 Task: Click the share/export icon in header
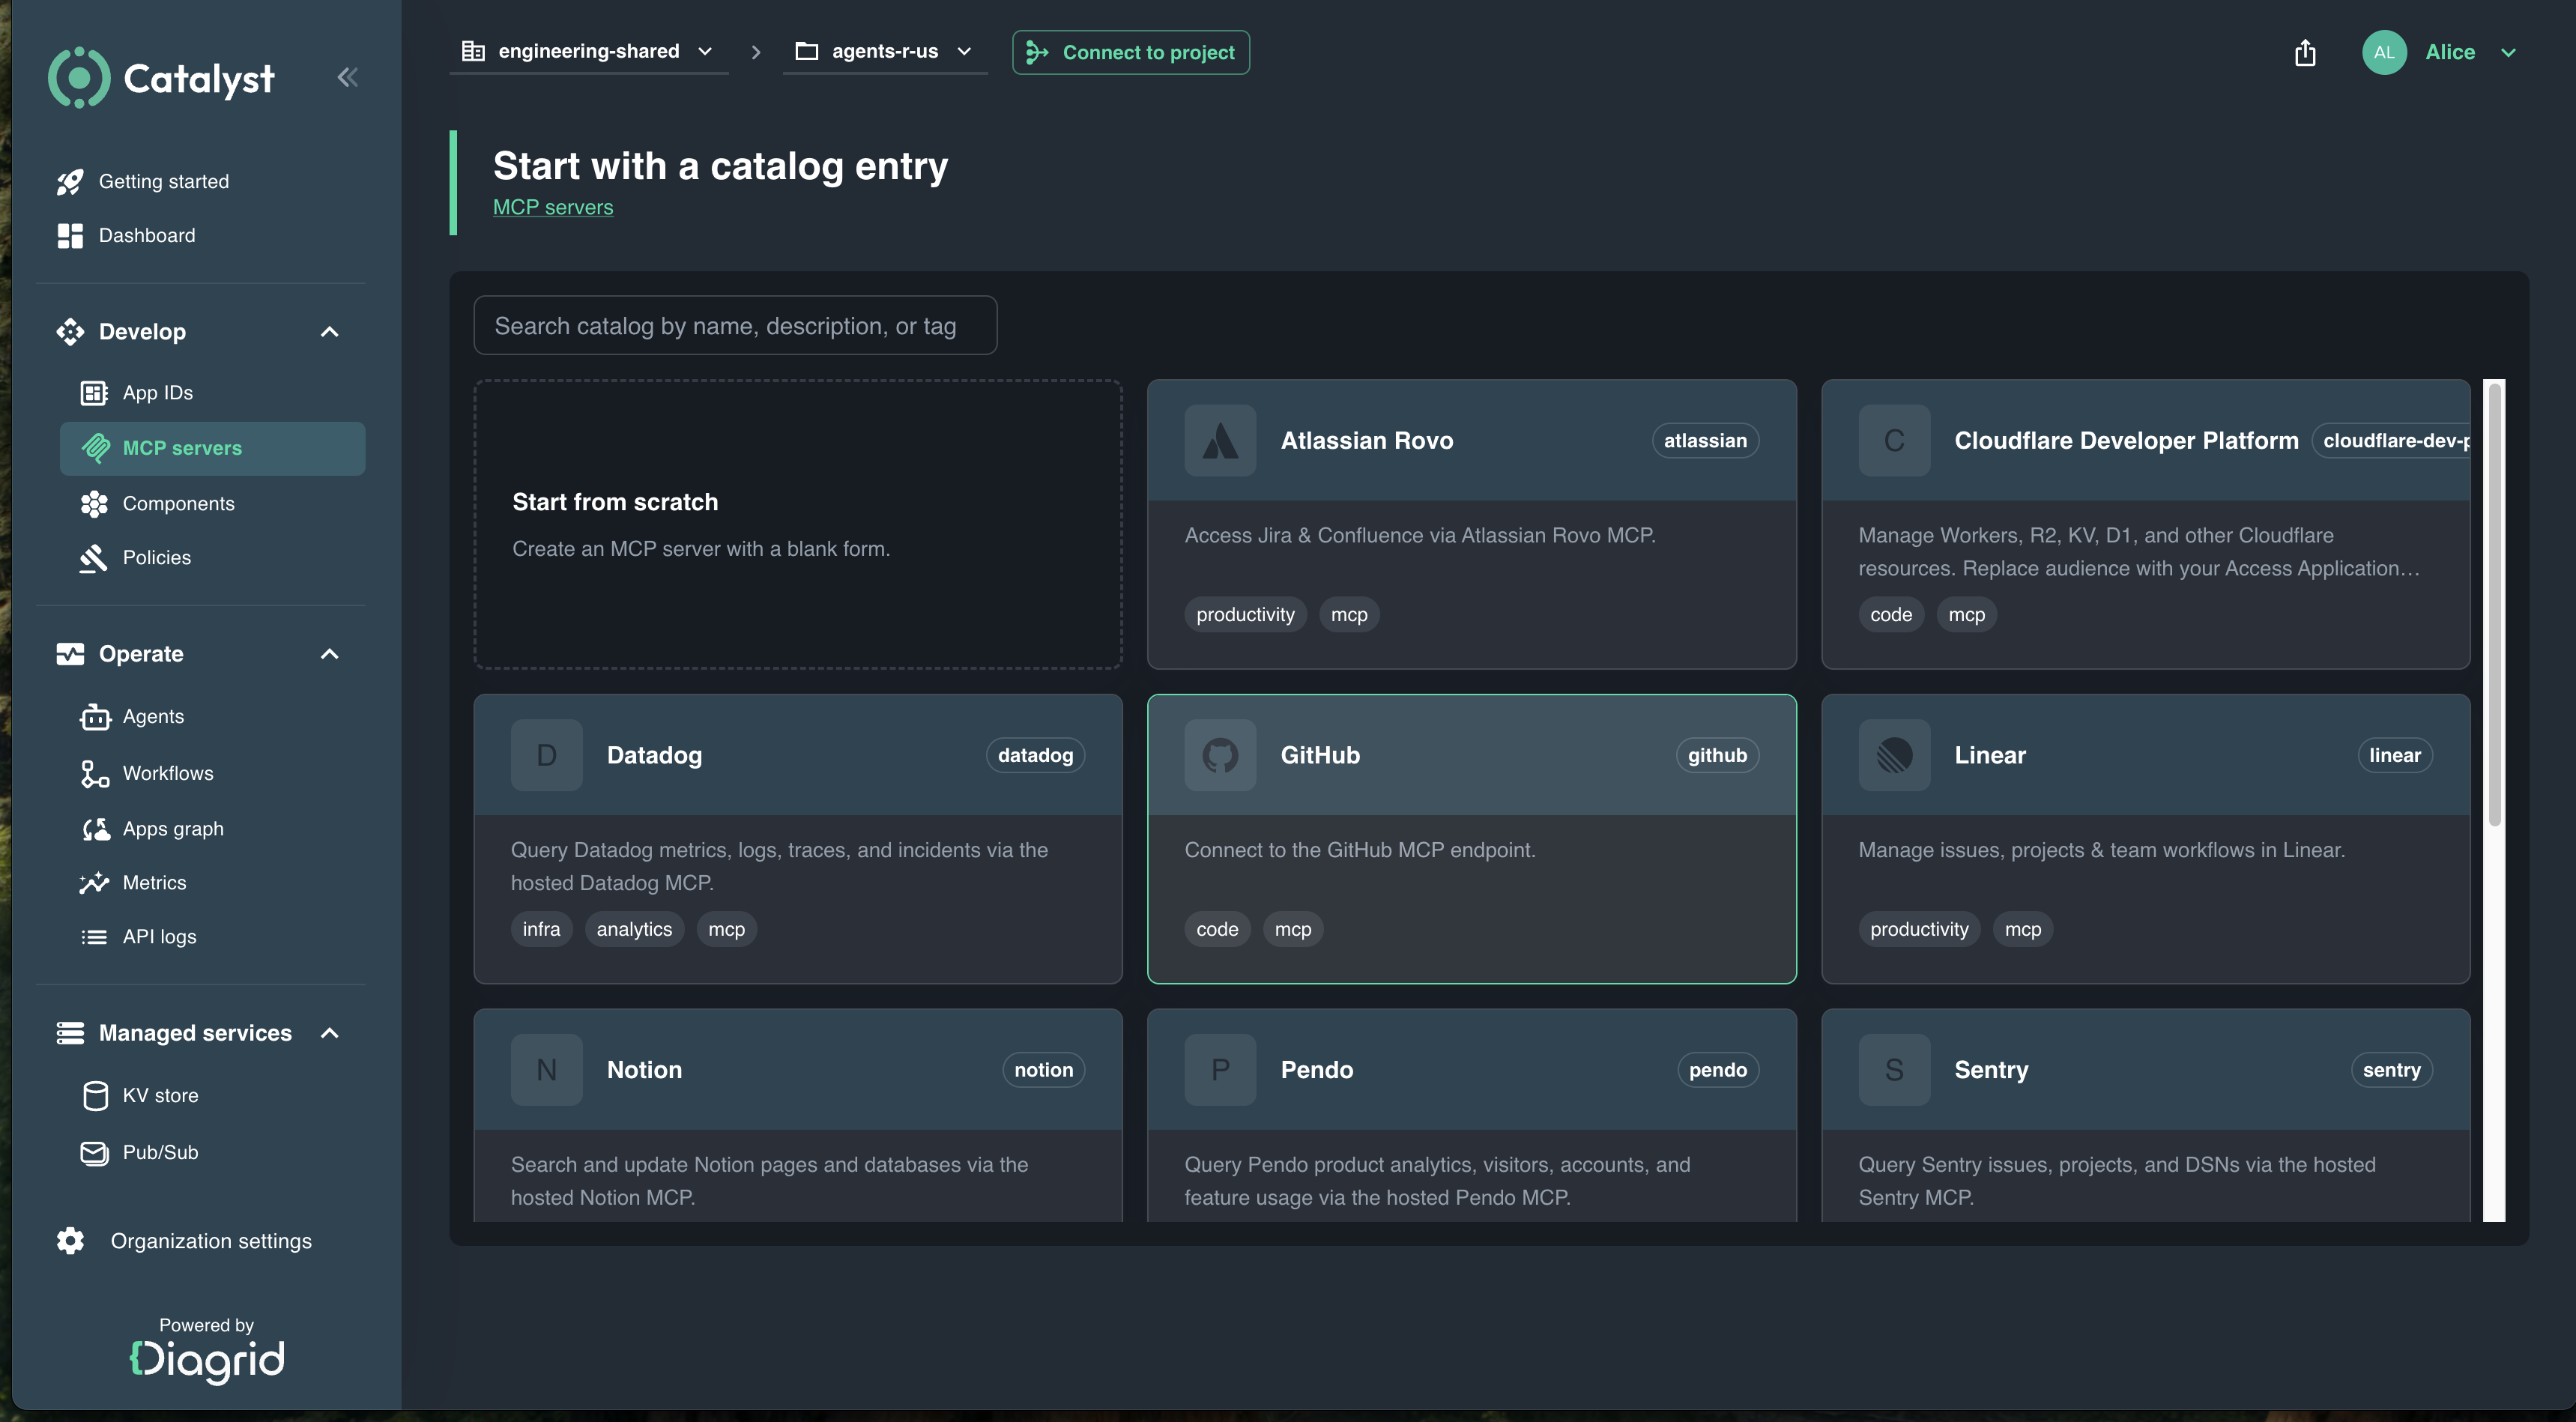point(2305,52)
